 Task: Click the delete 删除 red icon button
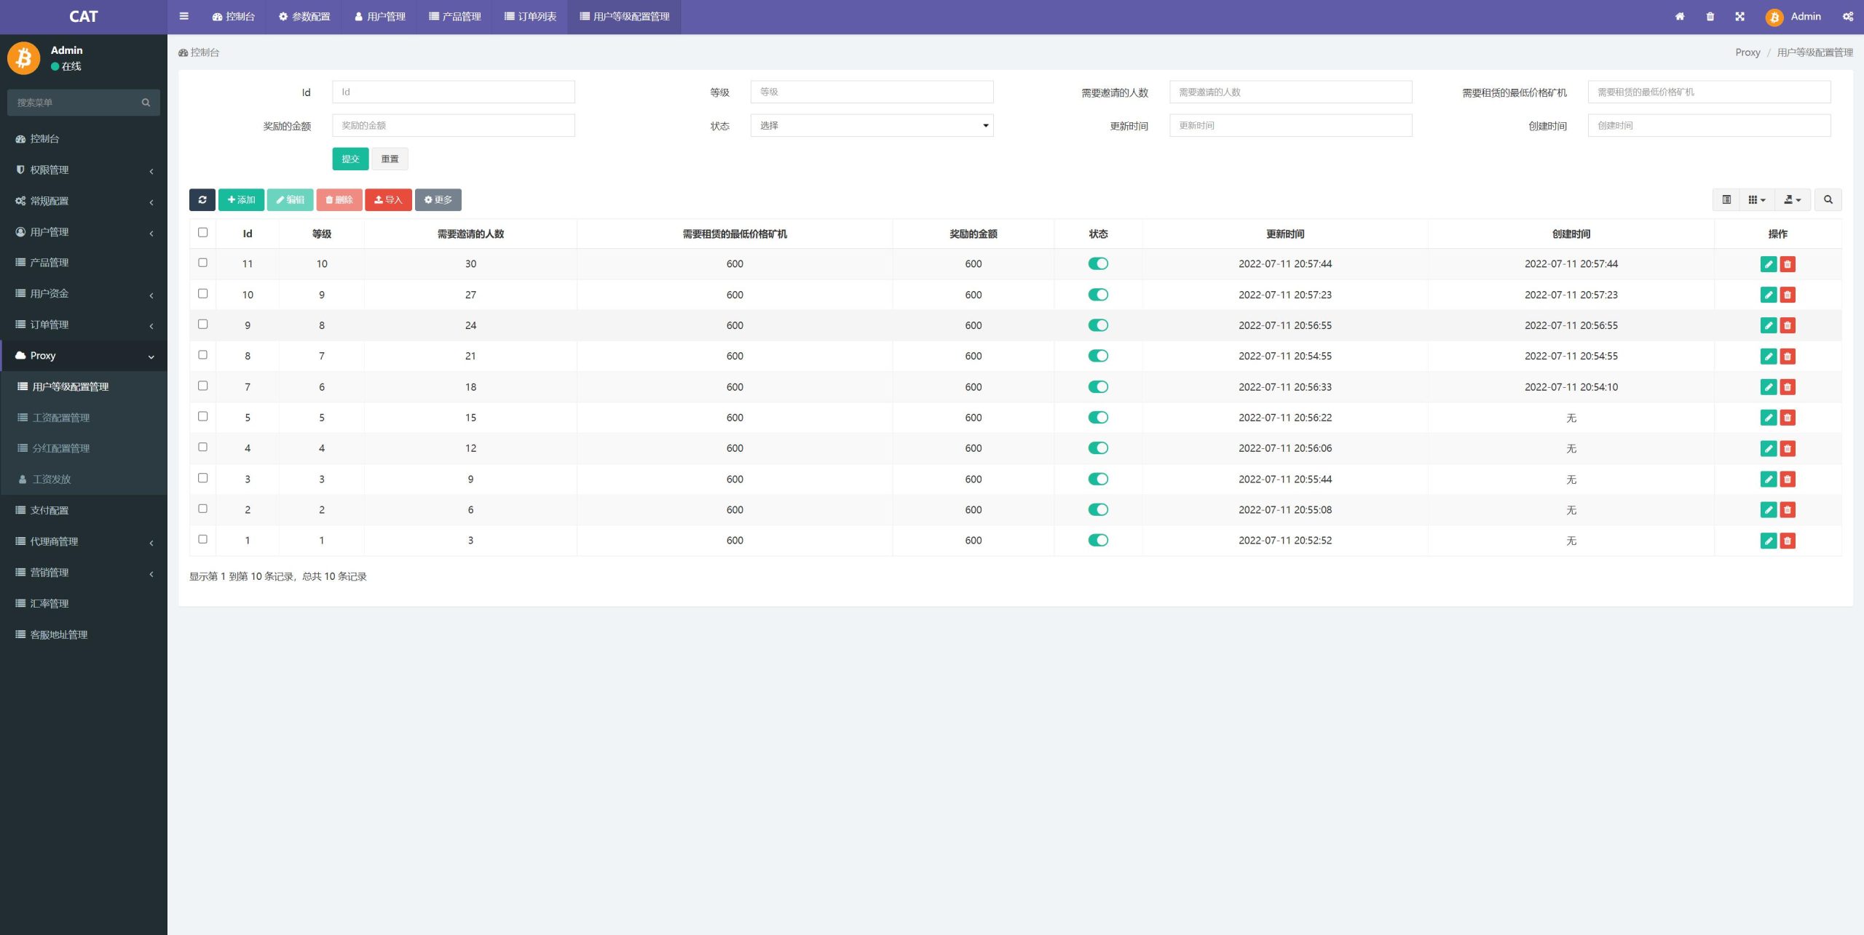[340, 199]
